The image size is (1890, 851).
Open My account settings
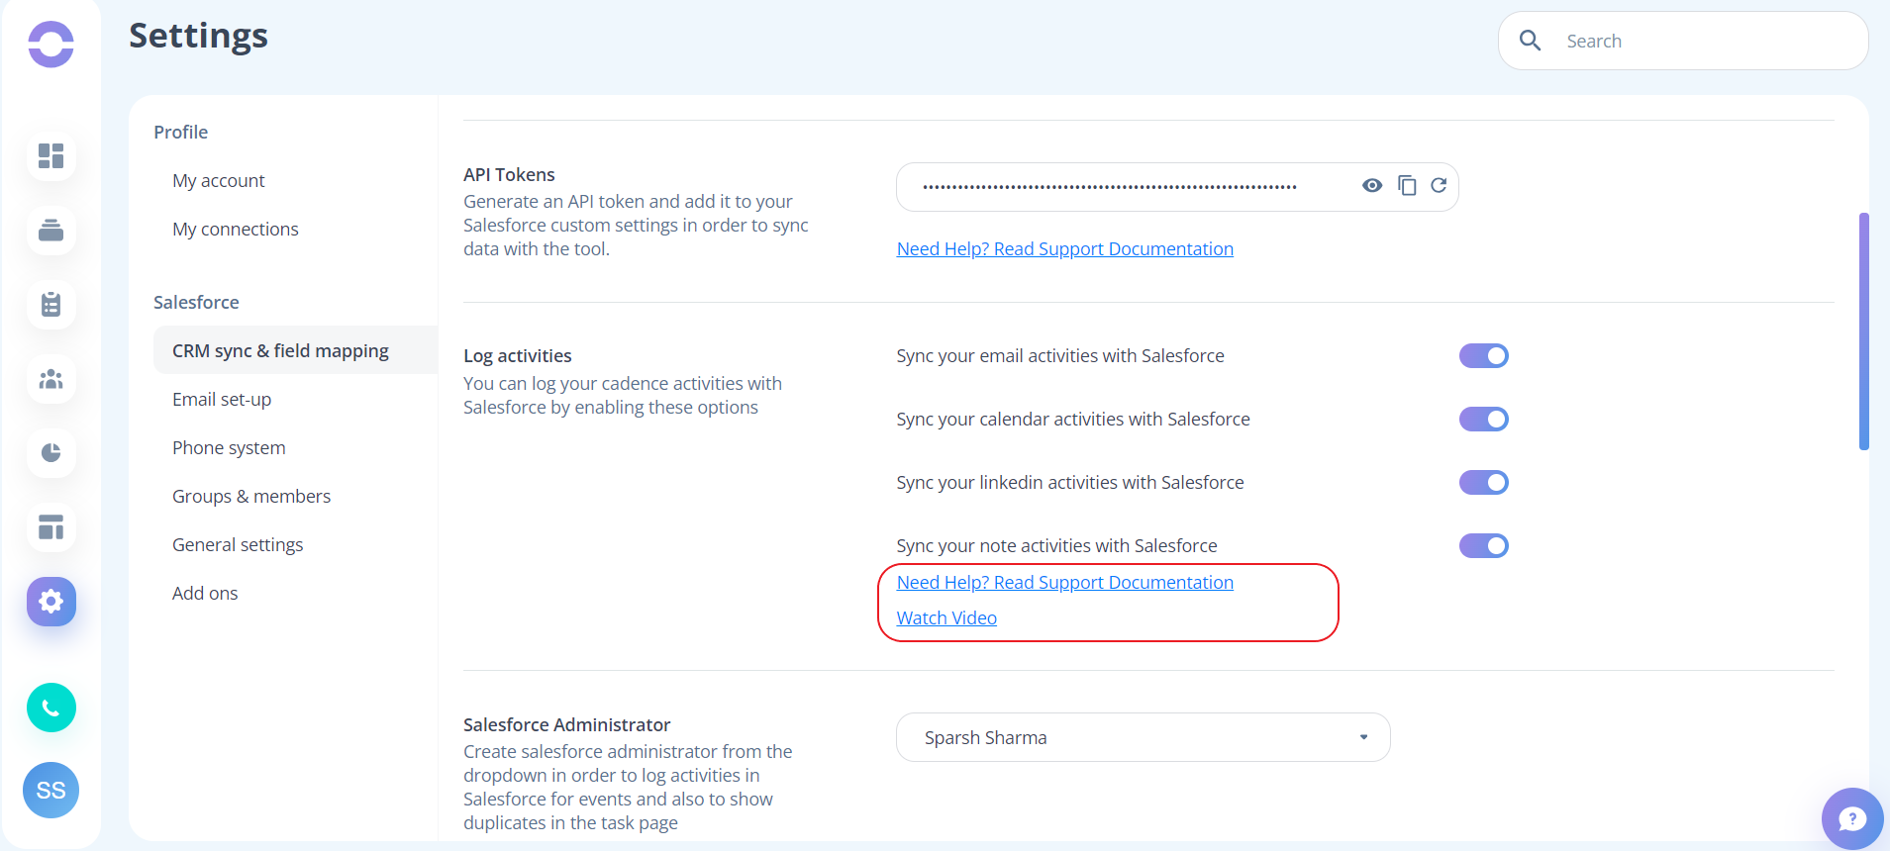pos(219,180)
